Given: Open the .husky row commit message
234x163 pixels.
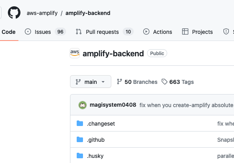Looking at the screenshot, I should pos(225,156).
